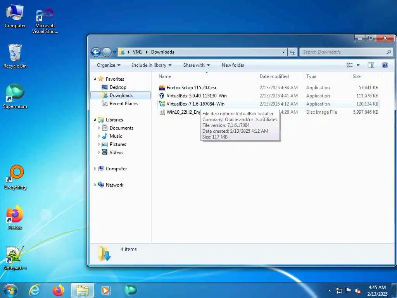Select Videos in the Libraries tree
Image resolution: width=397 pixels, height=298 pixels.
click(116, 152)
